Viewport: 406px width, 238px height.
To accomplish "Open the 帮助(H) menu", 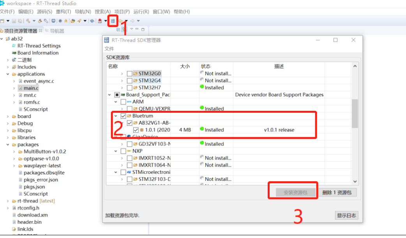I will pyautogui.click(x=182, y=12).
